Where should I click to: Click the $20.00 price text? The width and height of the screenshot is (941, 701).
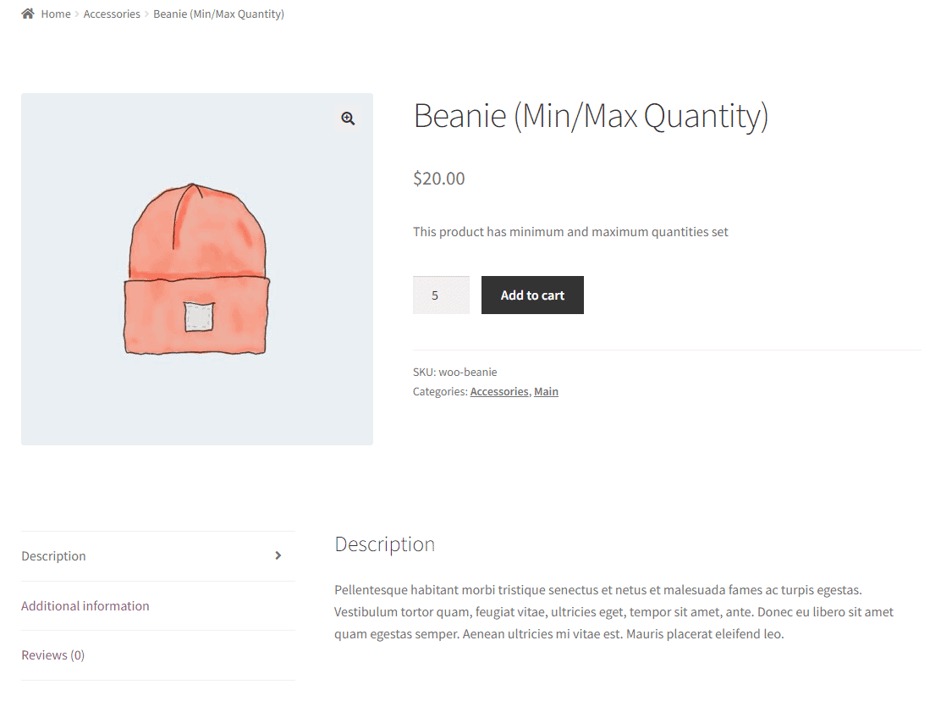point(438,179)
